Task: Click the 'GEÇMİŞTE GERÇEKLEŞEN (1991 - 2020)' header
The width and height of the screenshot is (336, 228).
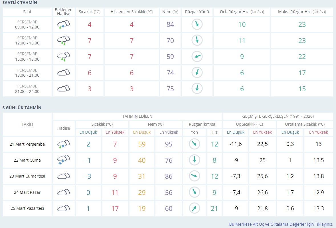Action: 278,116
